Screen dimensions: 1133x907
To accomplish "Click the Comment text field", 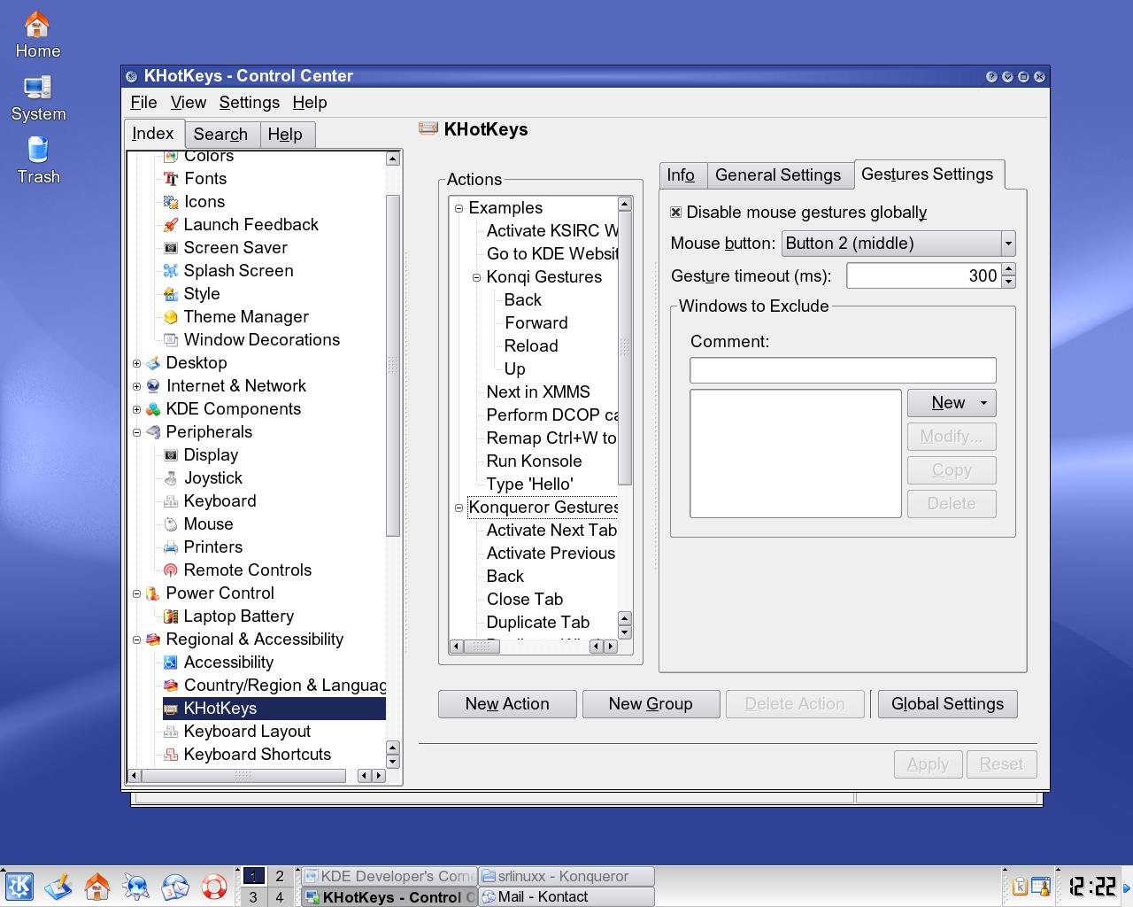I will [843, 370].
